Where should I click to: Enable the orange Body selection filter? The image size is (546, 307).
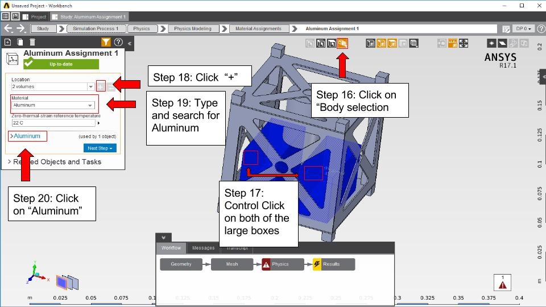click(342, 44)
